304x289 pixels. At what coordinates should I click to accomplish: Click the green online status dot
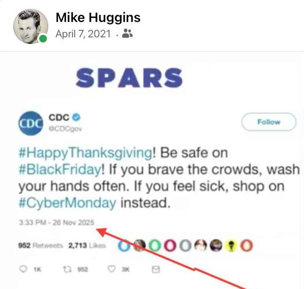(43, 39)
